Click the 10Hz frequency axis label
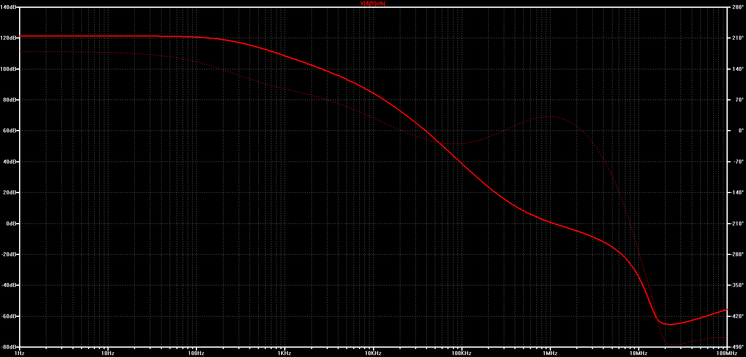746x357 pixels. [108, 353]
